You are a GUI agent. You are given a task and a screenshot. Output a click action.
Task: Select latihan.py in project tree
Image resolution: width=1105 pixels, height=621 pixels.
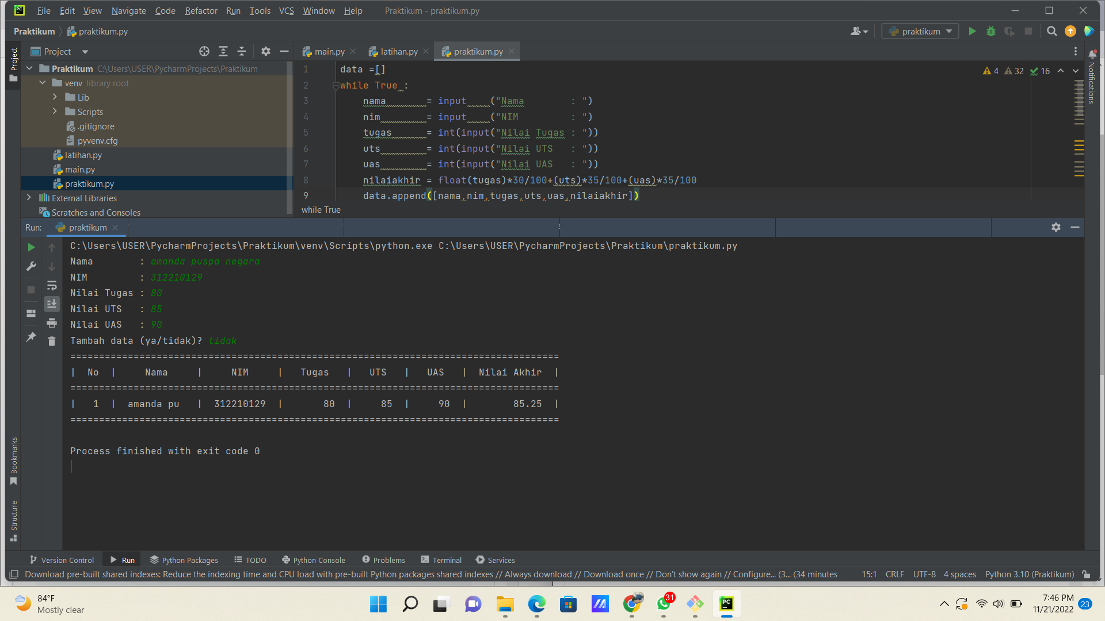tap(83, 155)
